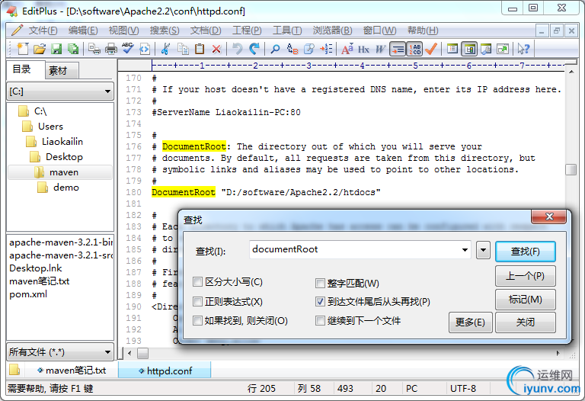This screenshot has width=585, height=401.
Task: Click the vertical scrollbar thumb
Action: [x=571, y=169]
